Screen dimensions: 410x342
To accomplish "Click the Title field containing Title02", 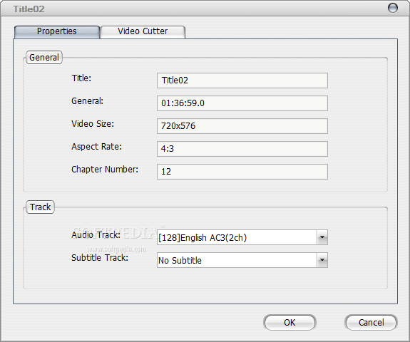I will click(x=242, y=81).
